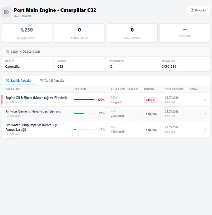Click the gear icon beside Port Main Engine title
This screenshot has height=215, width=212.
pyautogui.click(x=6, y=12)
